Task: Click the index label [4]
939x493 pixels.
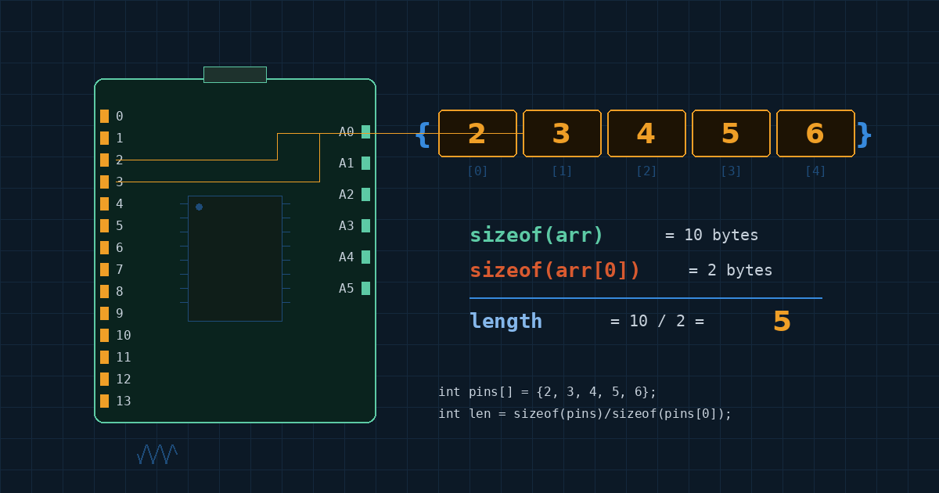Action: 815,171
